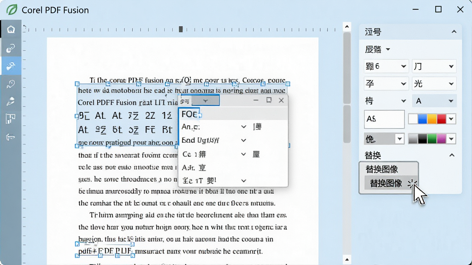Open the font size dropdown showing 6
This screenshot has height=265, width=472.
386,66
